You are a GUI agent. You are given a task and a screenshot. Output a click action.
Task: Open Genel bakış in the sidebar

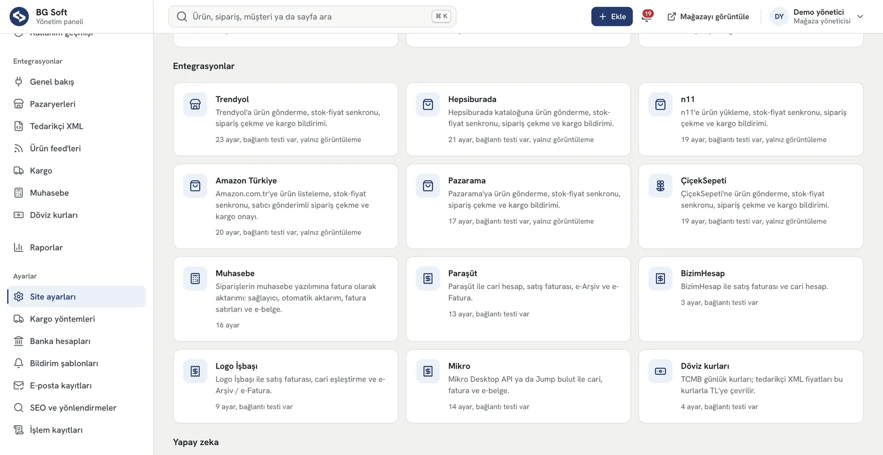(77, 82)
